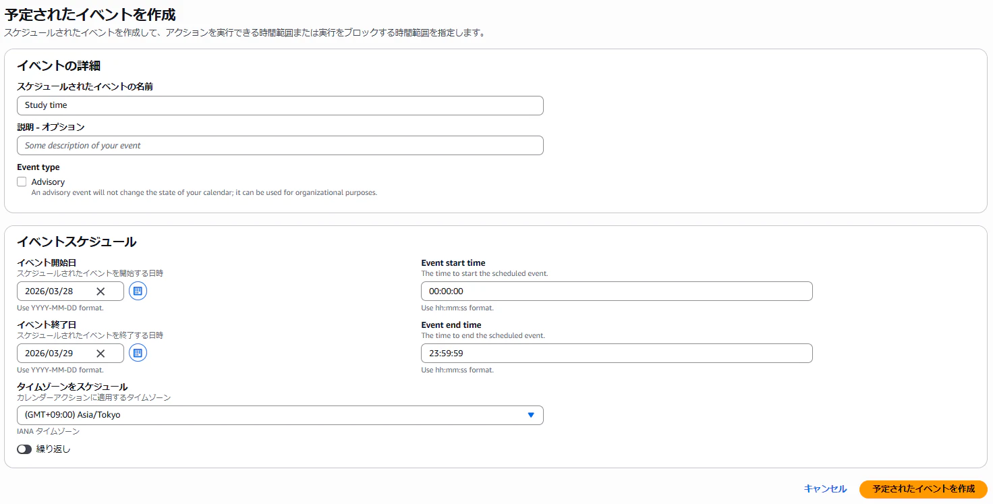
Task: Click the Event end time label
Action: 451,325
